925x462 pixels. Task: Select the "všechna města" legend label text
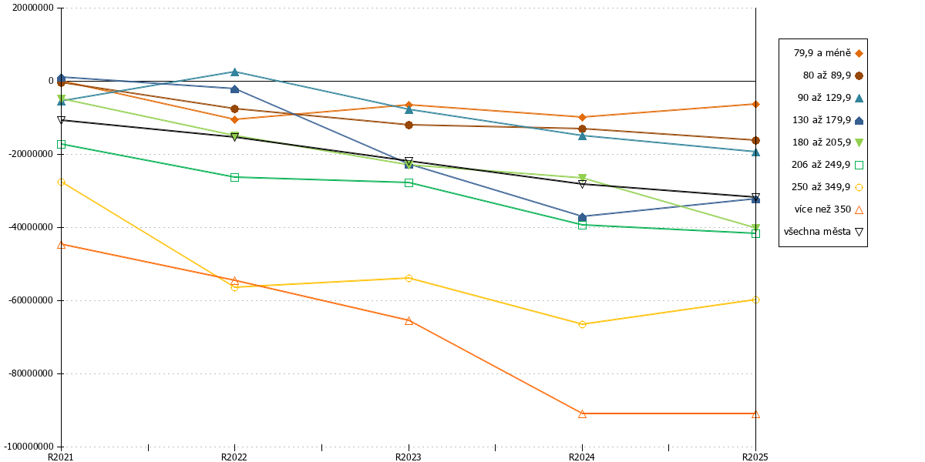click(817, 232)
